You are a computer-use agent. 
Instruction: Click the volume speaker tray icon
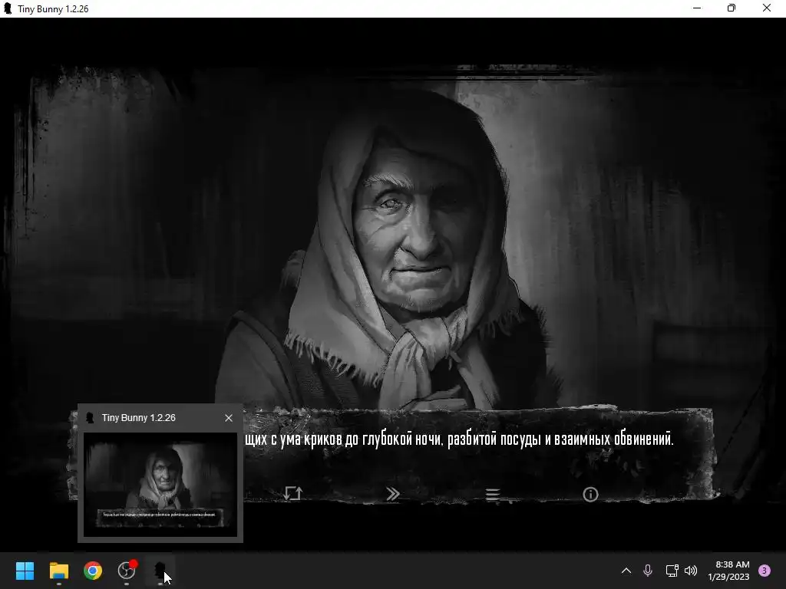[x=691, y=571]
